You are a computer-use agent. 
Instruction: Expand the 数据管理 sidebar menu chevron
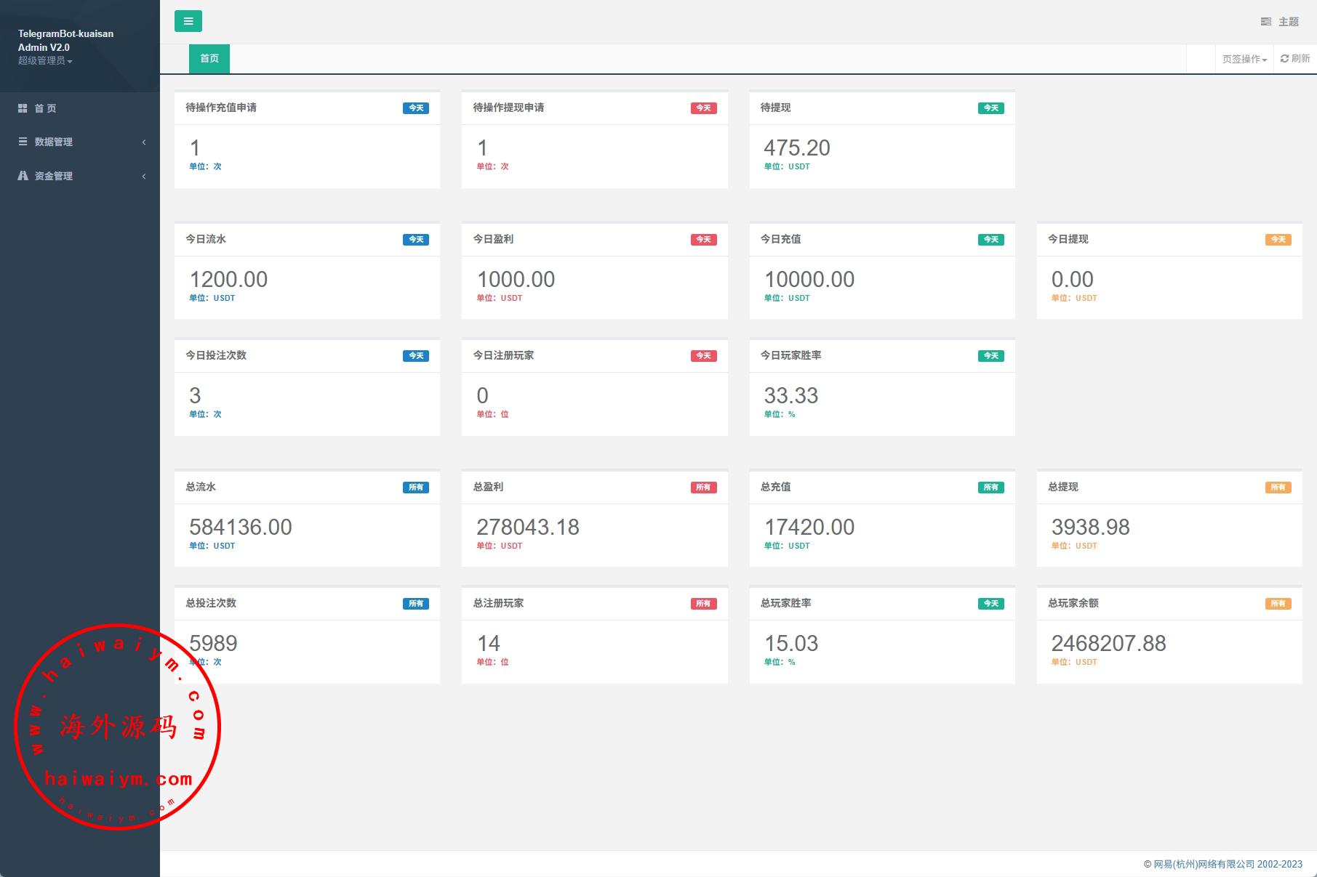[x=144, y=142]
